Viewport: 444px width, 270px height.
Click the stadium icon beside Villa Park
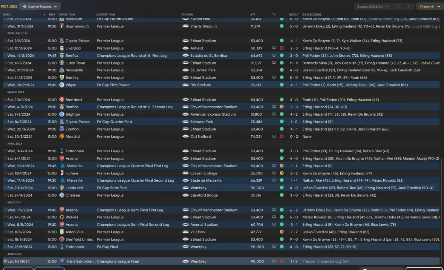186,232
